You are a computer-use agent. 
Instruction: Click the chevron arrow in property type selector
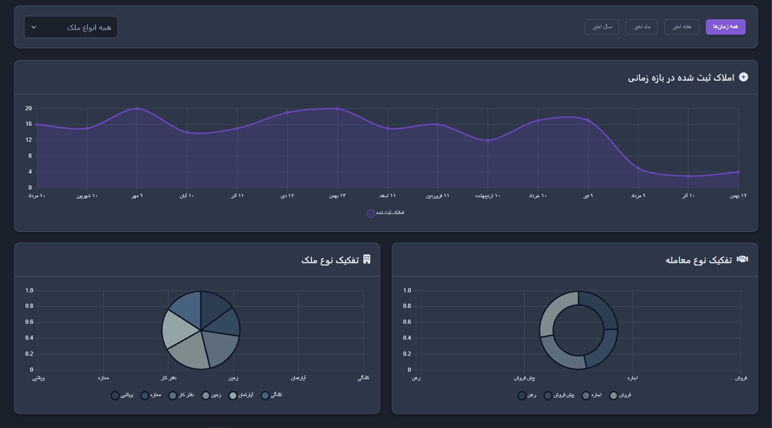pos(34,27)
